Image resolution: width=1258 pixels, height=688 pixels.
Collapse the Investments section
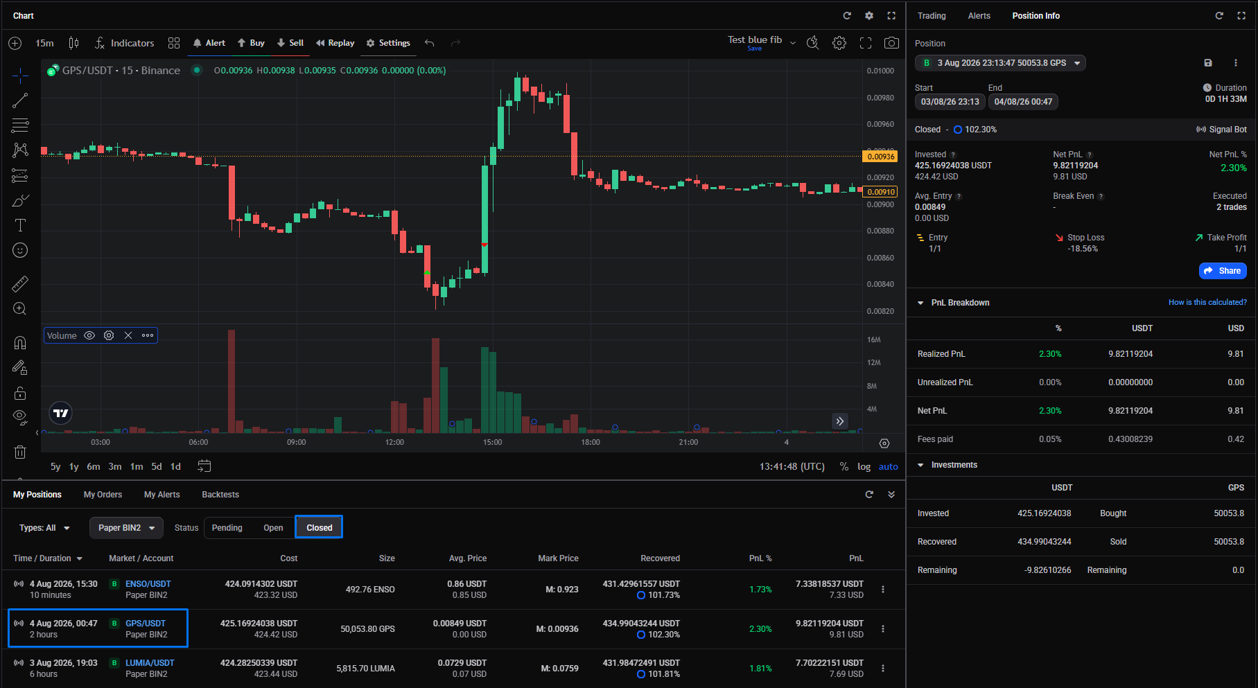920,465
